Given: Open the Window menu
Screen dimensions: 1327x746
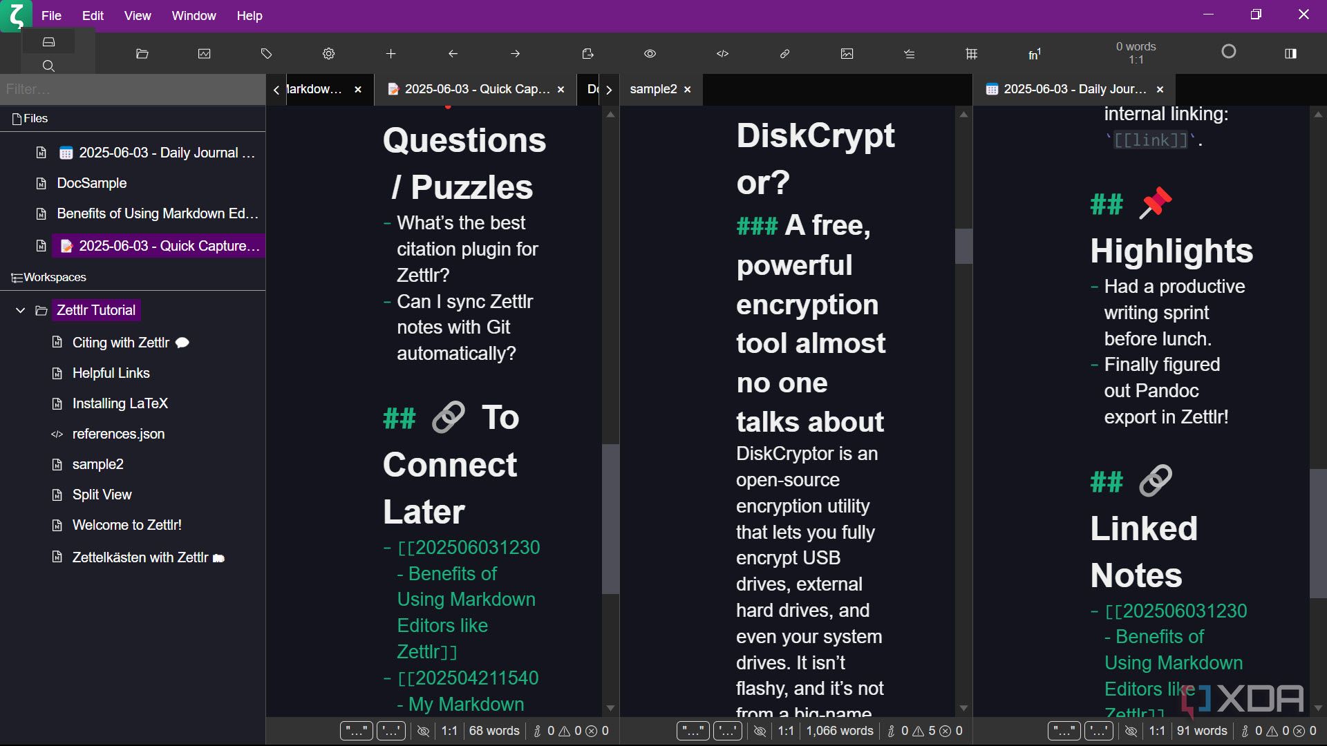Looking at the screenshot, I should click(x=194, y=15).
